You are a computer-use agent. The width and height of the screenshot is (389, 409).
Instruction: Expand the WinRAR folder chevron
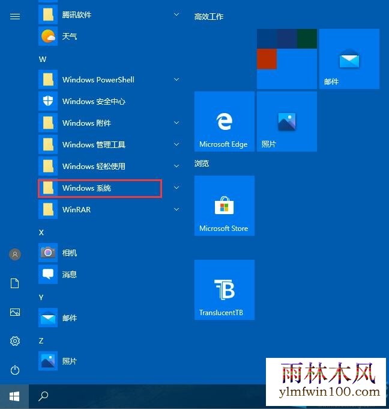(x=176, y=209)
